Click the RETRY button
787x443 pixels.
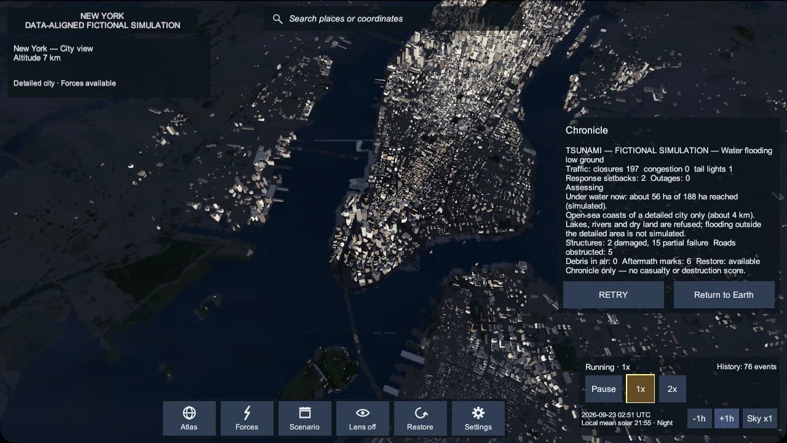click(x=614, y=295)
